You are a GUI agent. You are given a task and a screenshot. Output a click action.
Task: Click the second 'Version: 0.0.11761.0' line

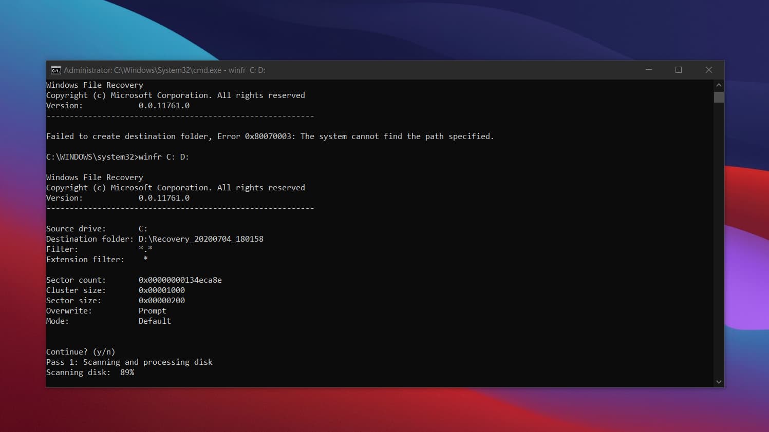coord(118,198)
